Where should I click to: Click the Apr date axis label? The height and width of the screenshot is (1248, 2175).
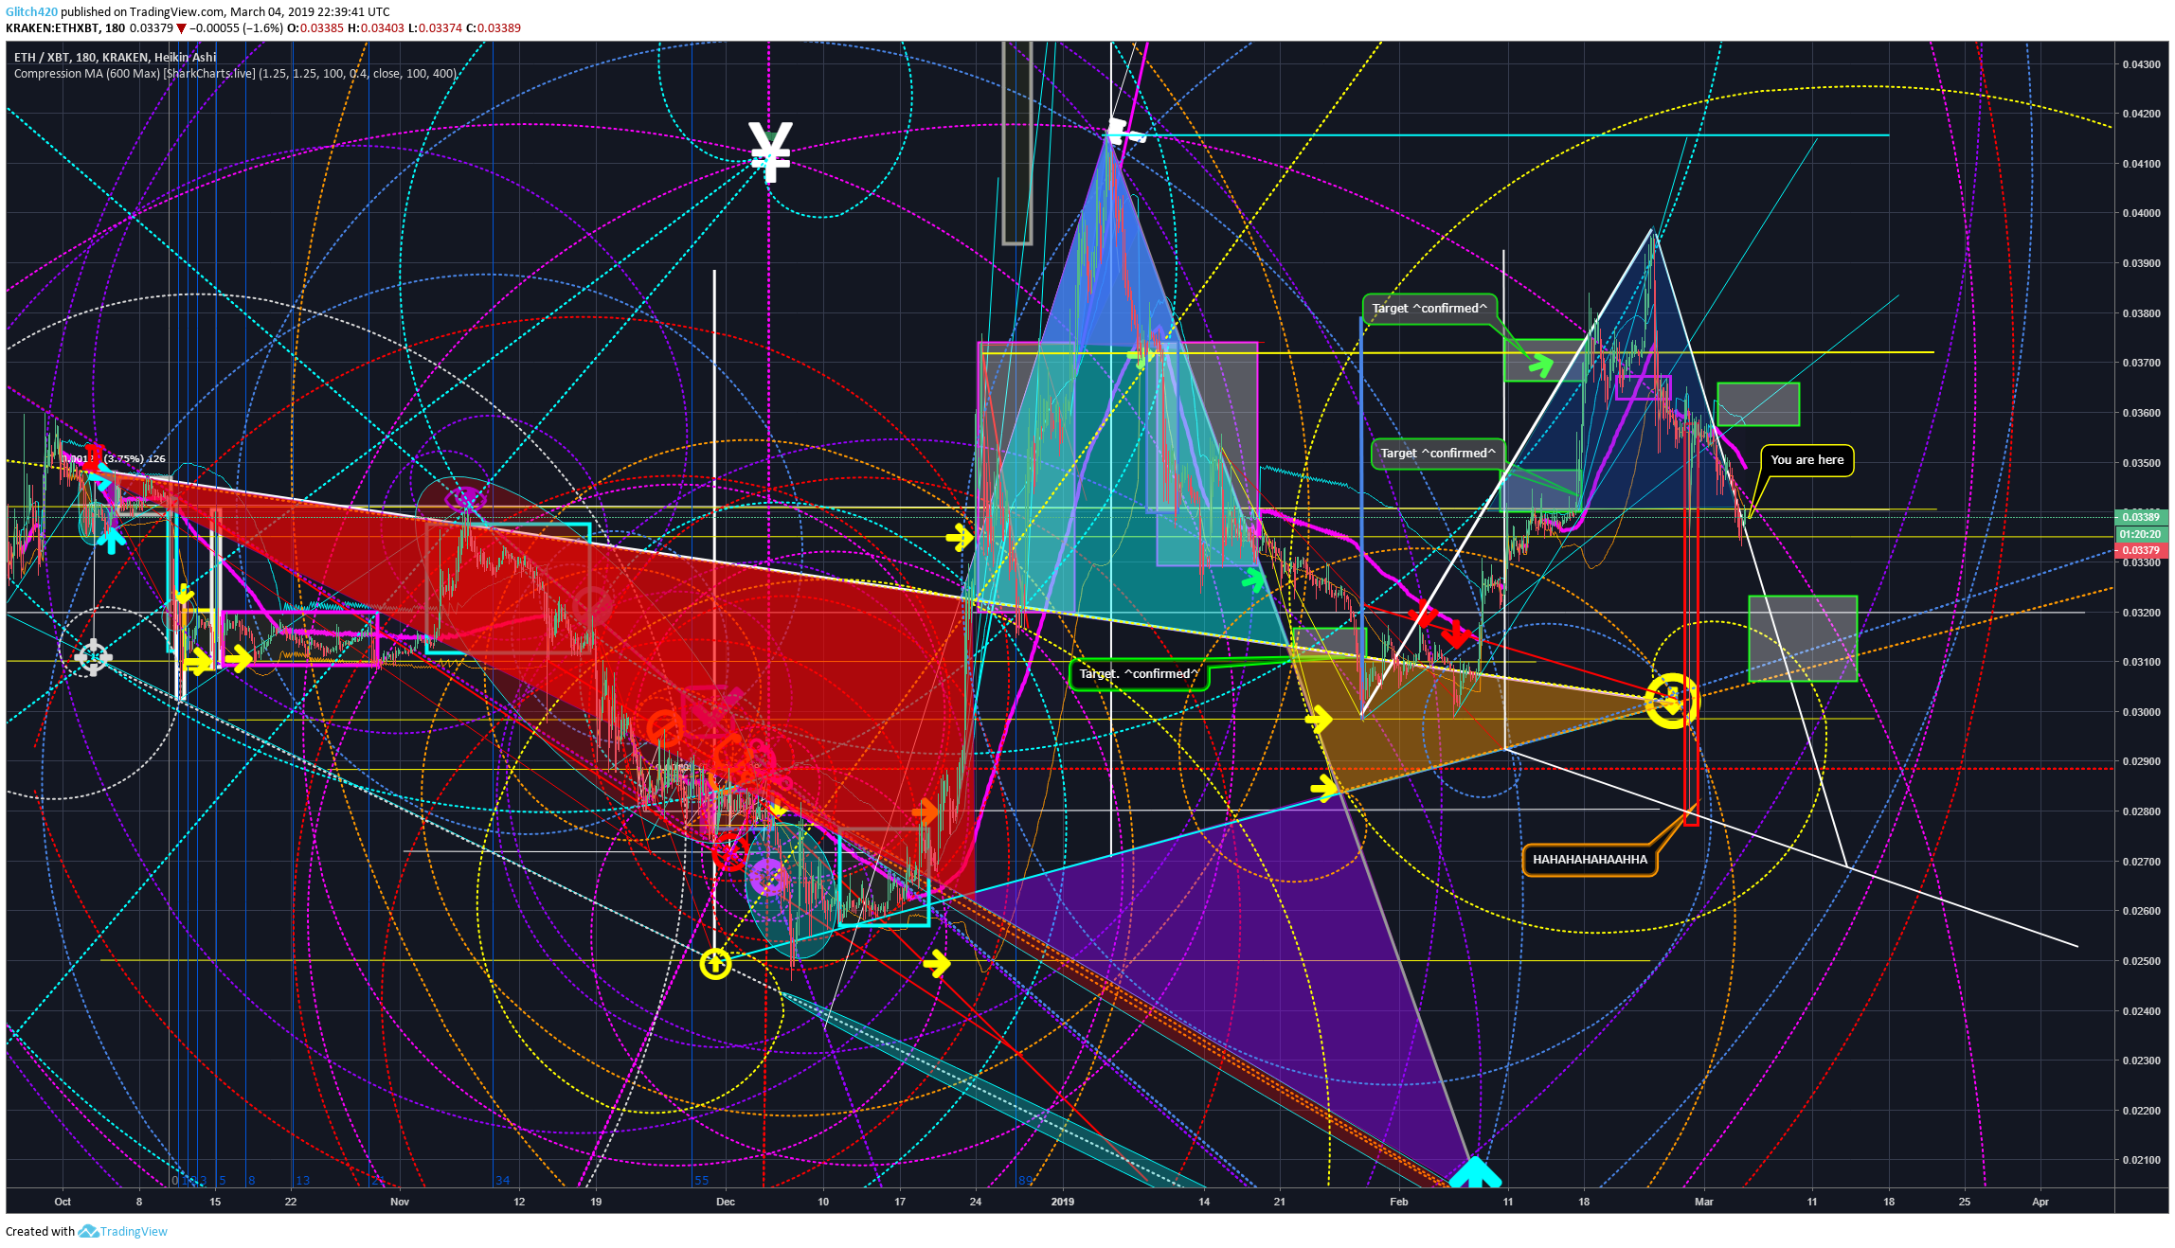click(x=2040, y=1202)
